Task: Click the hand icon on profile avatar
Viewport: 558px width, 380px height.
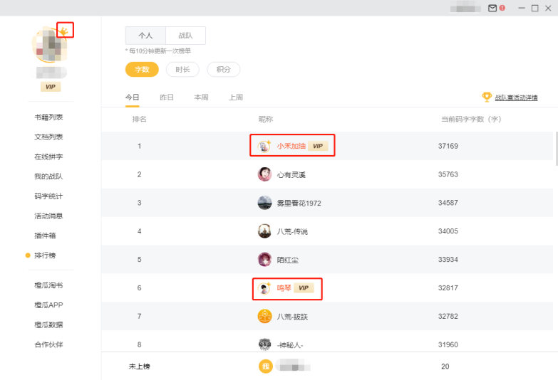Action: coord(64,31)
